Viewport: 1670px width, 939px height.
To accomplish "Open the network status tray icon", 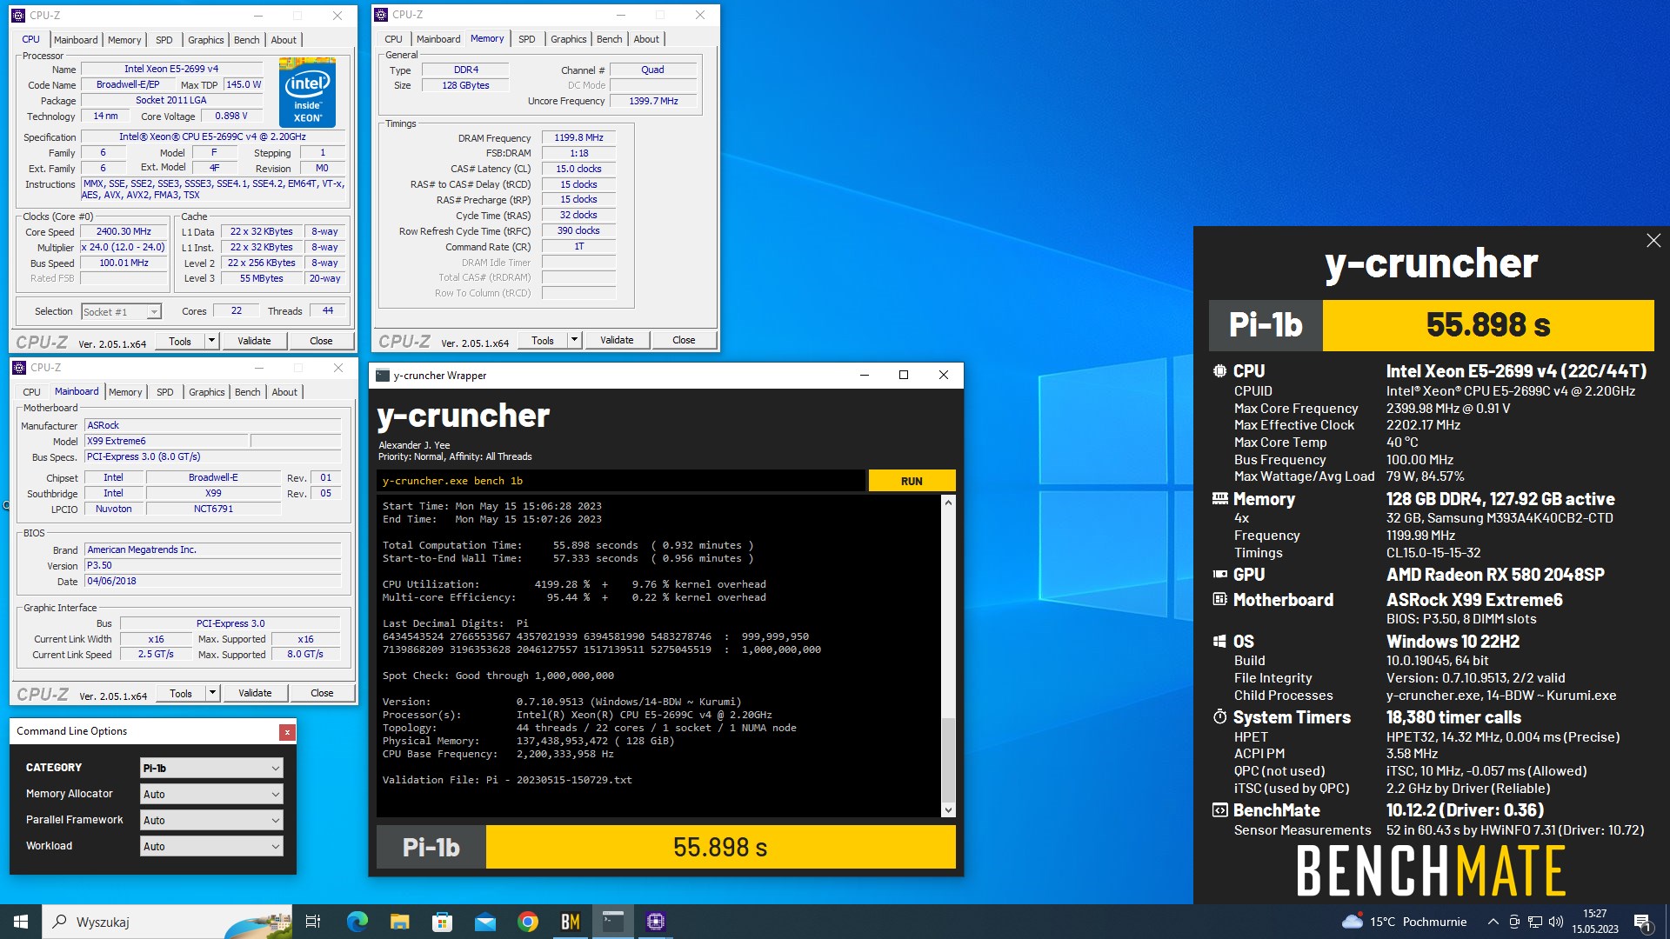I will point(1535,922).
